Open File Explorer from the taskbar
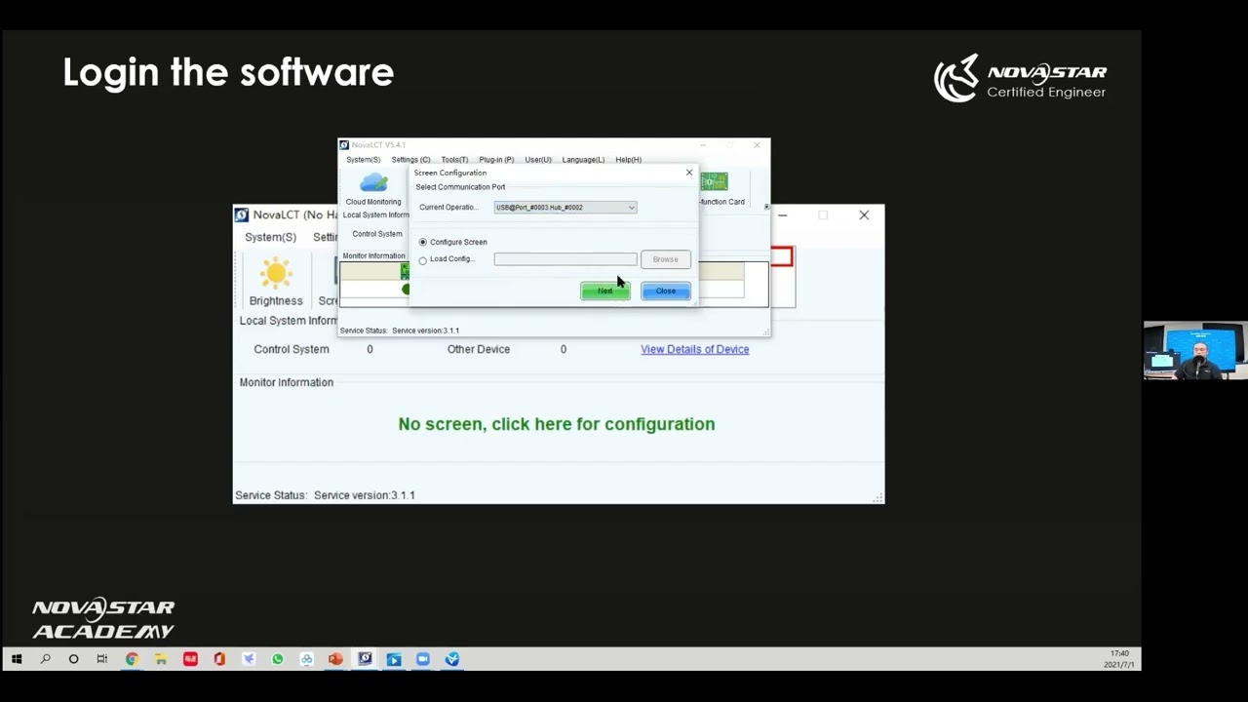The image size is (1248, 702). (x=161, y=659)
